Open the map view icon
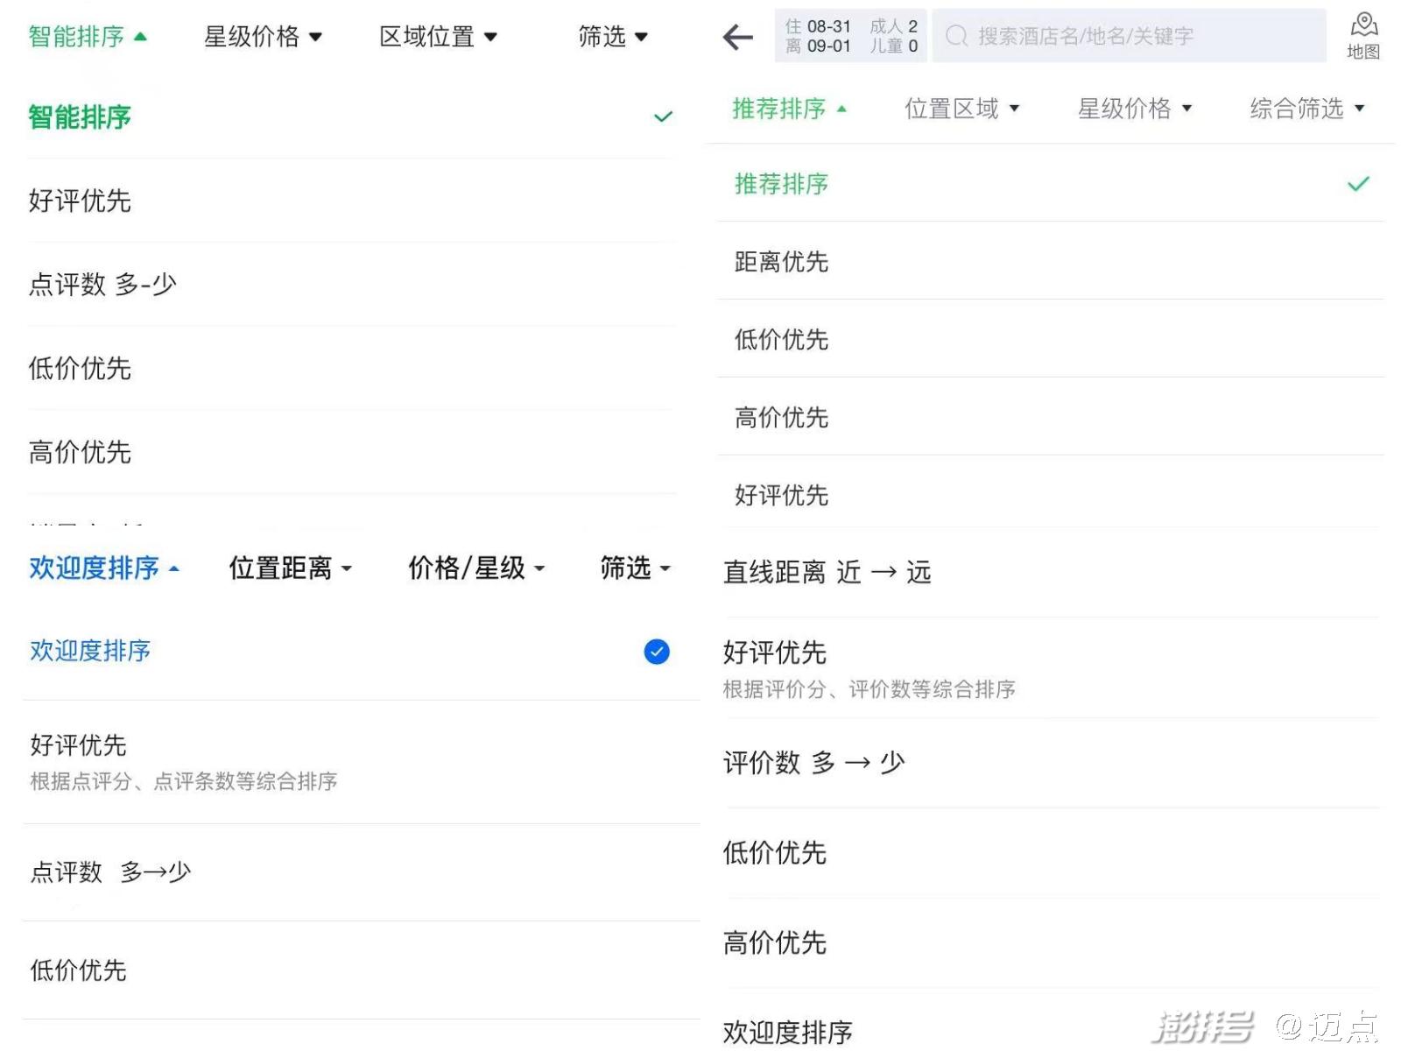The height and width of the screenshot is (1051, 1401). pos(1362,35)
